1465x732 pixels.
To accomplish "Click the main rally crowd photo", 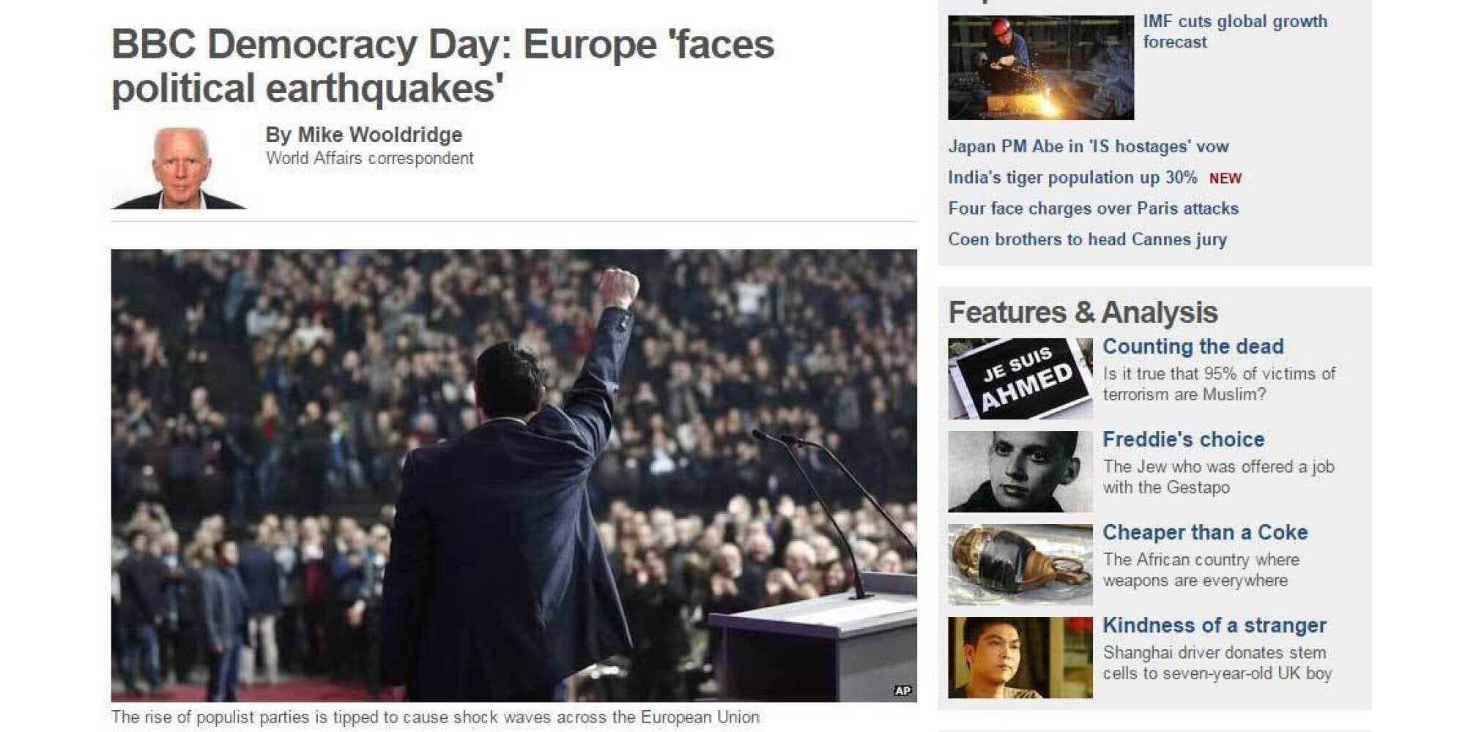I will click(x=513, y=476).
